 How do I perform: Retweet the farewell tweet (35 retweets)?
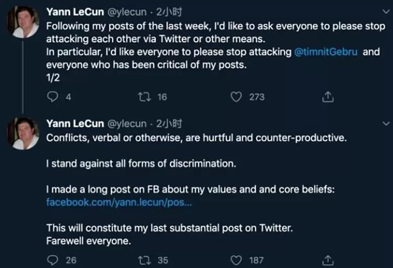pyautogui.click(x=143, y=260)
